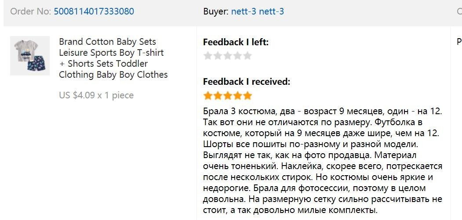Open order number 5008114017333080 link
The width and height of the screenshot is (462, 220).
[x=94, y=11]
